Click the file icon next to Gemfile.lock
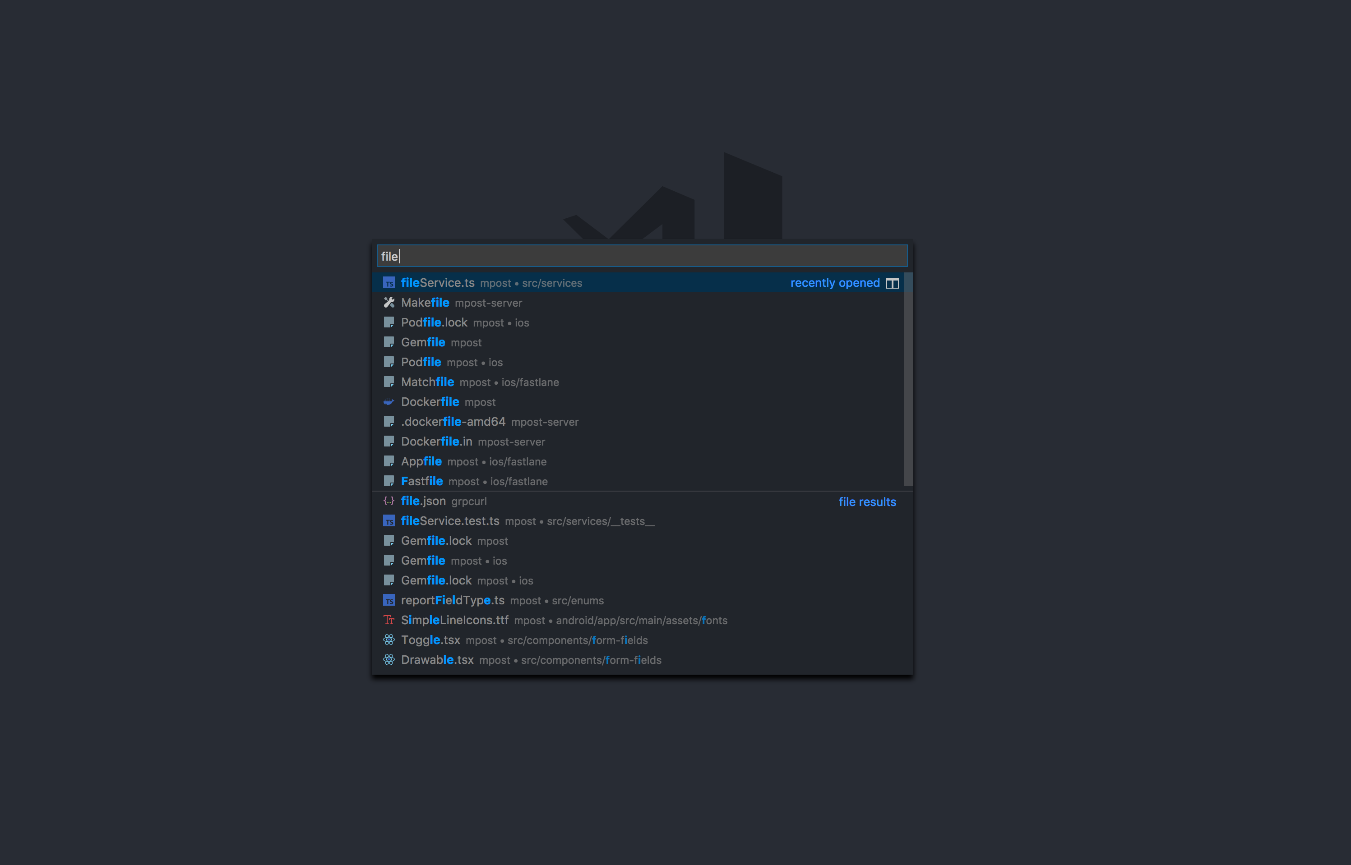The height and width of the screenshot is (865, 1351). click(x=389, y=540)
